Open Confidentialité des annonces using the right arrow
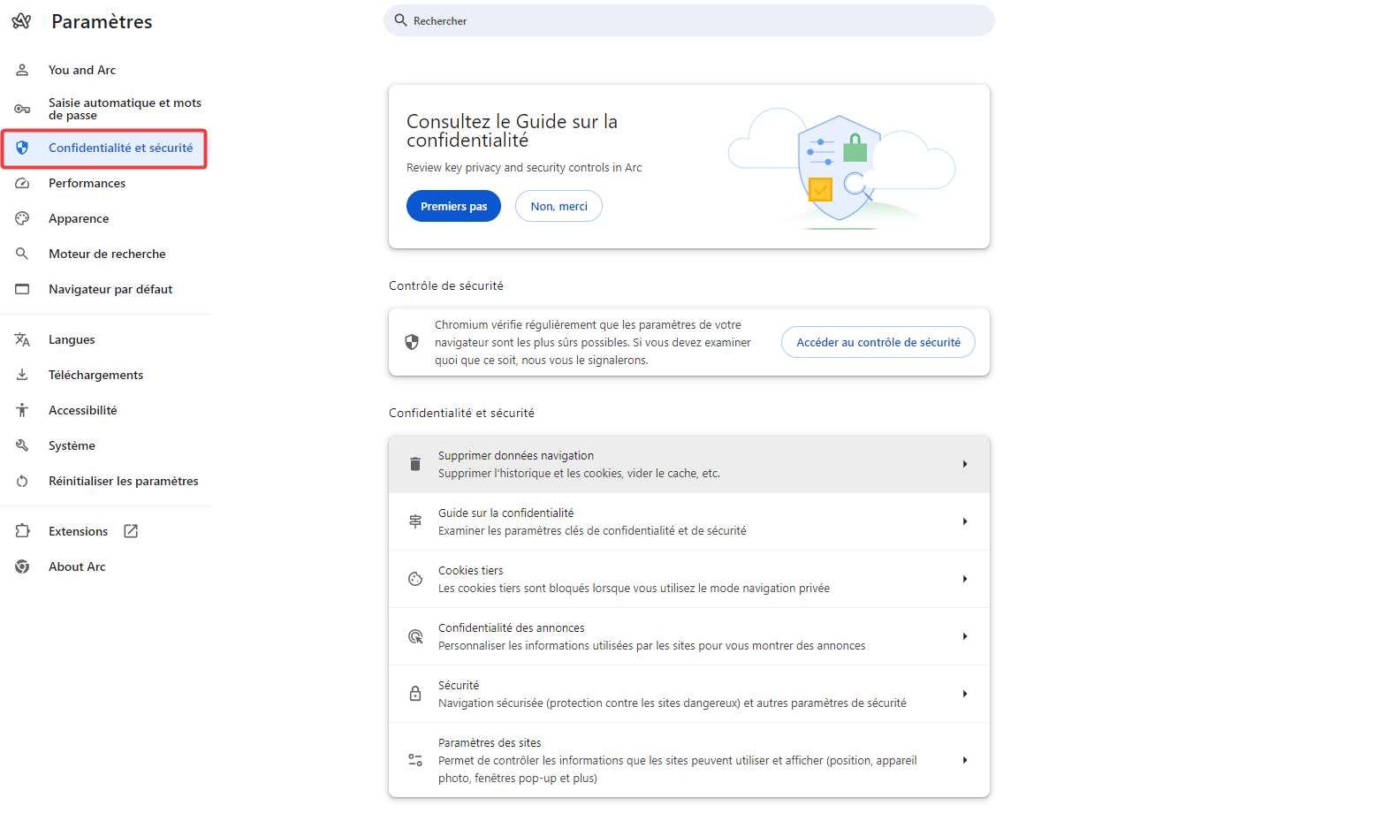This screenshot has height=821, width=1383. 965,636
